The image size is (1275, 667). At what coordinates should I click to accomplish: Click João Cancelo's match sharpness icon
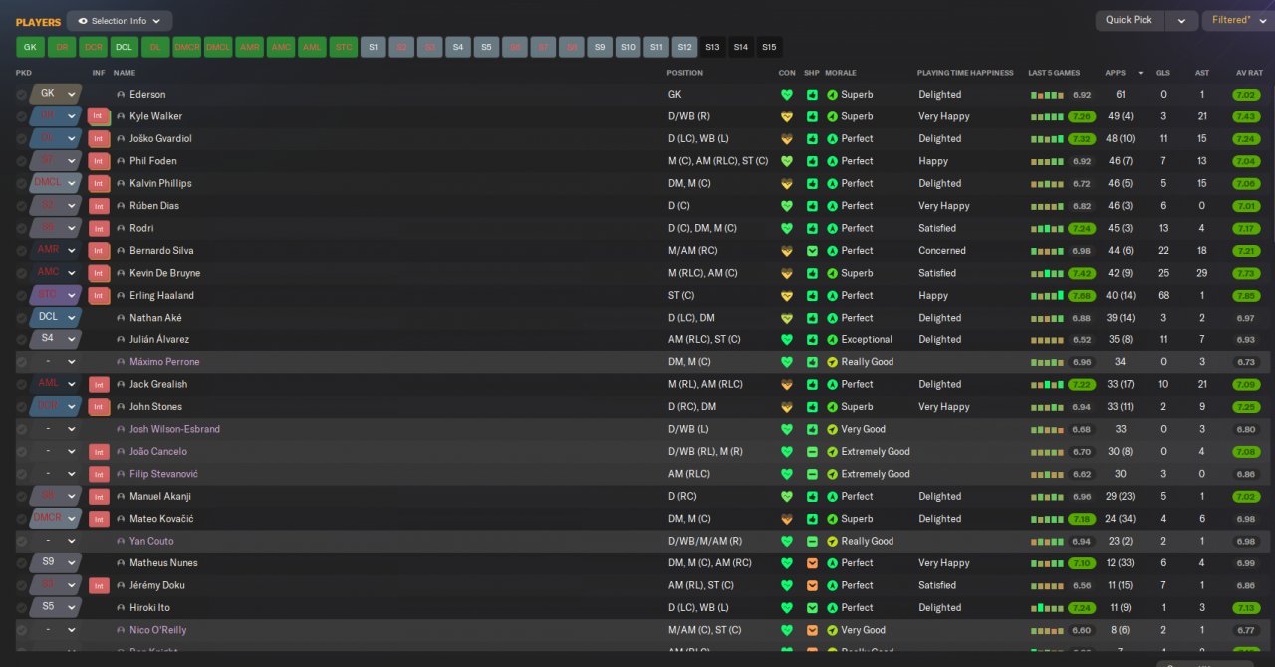click(812, 452)
